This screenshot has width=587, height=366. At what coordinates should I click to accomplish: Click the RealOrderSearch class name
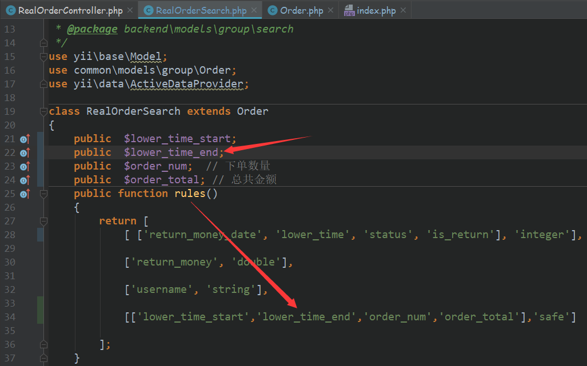point(133,111)
